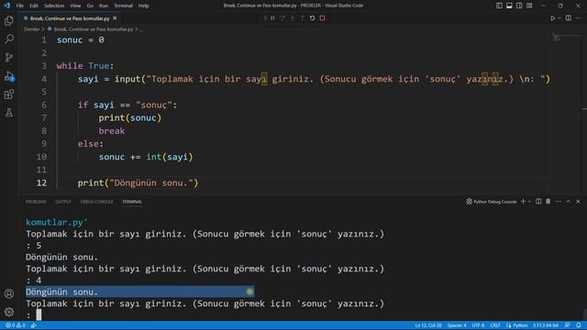Restart the debug session
The height and width of the screenshot is (330, 587).
[312, 18]
